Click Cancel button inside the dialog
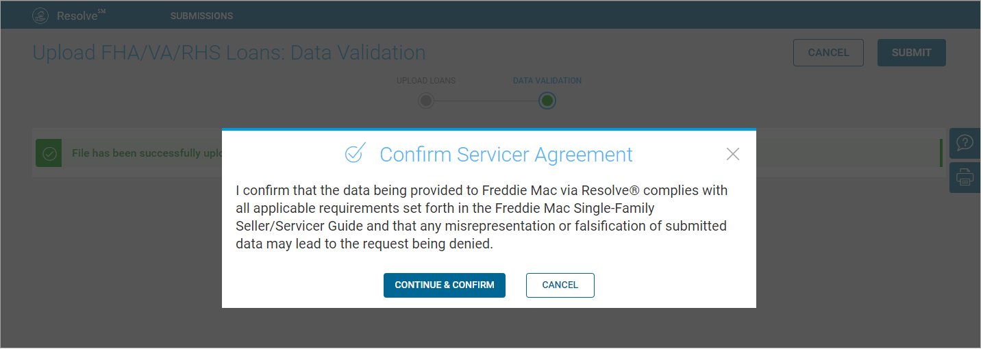The height and width of the screenshot is (349, 983). (x=560, y=285)
